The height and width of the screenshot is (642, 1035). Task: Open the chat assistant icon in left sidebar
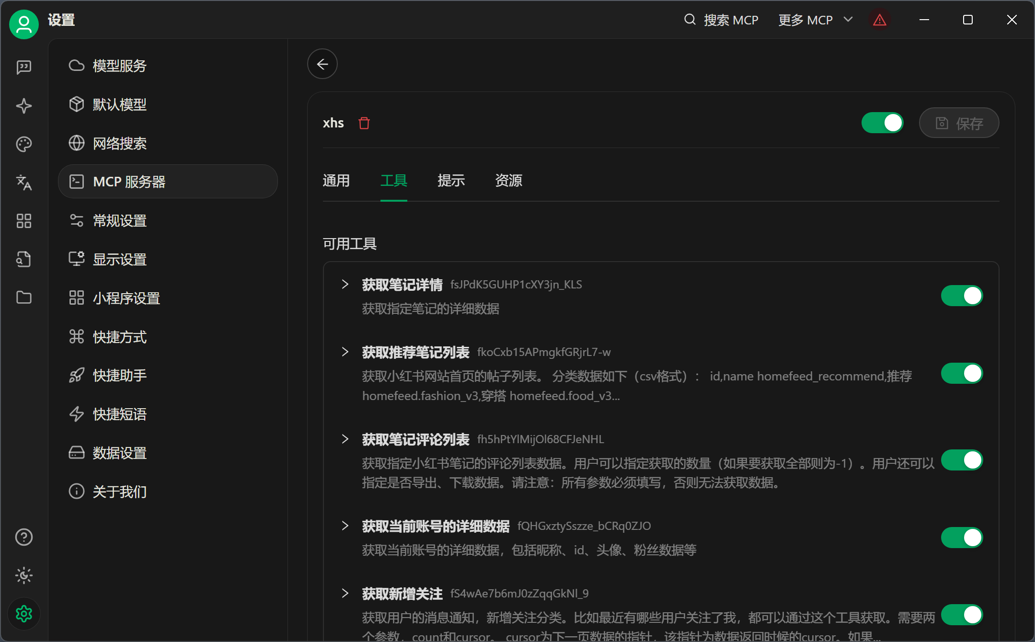click(24, 67)
